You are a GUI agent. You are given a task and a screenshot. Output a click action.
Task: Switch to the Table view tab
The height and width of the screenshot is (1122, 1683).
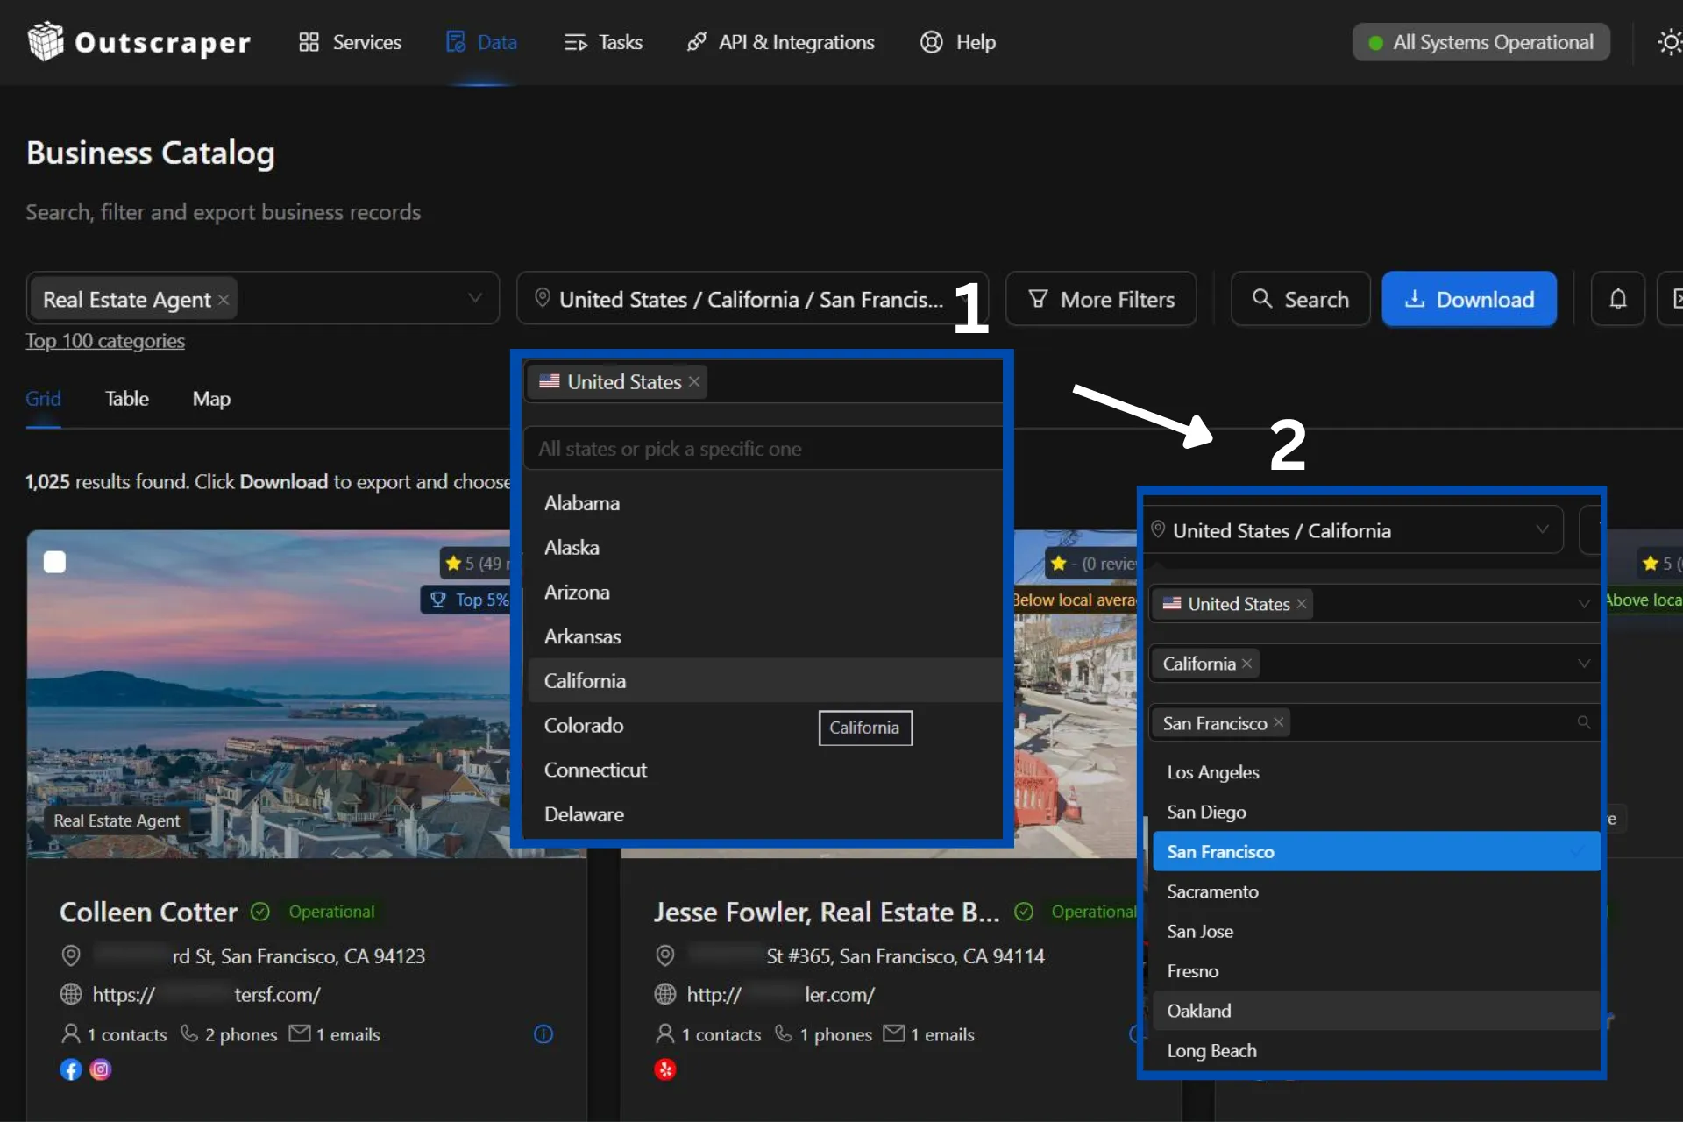click(127, 399)
